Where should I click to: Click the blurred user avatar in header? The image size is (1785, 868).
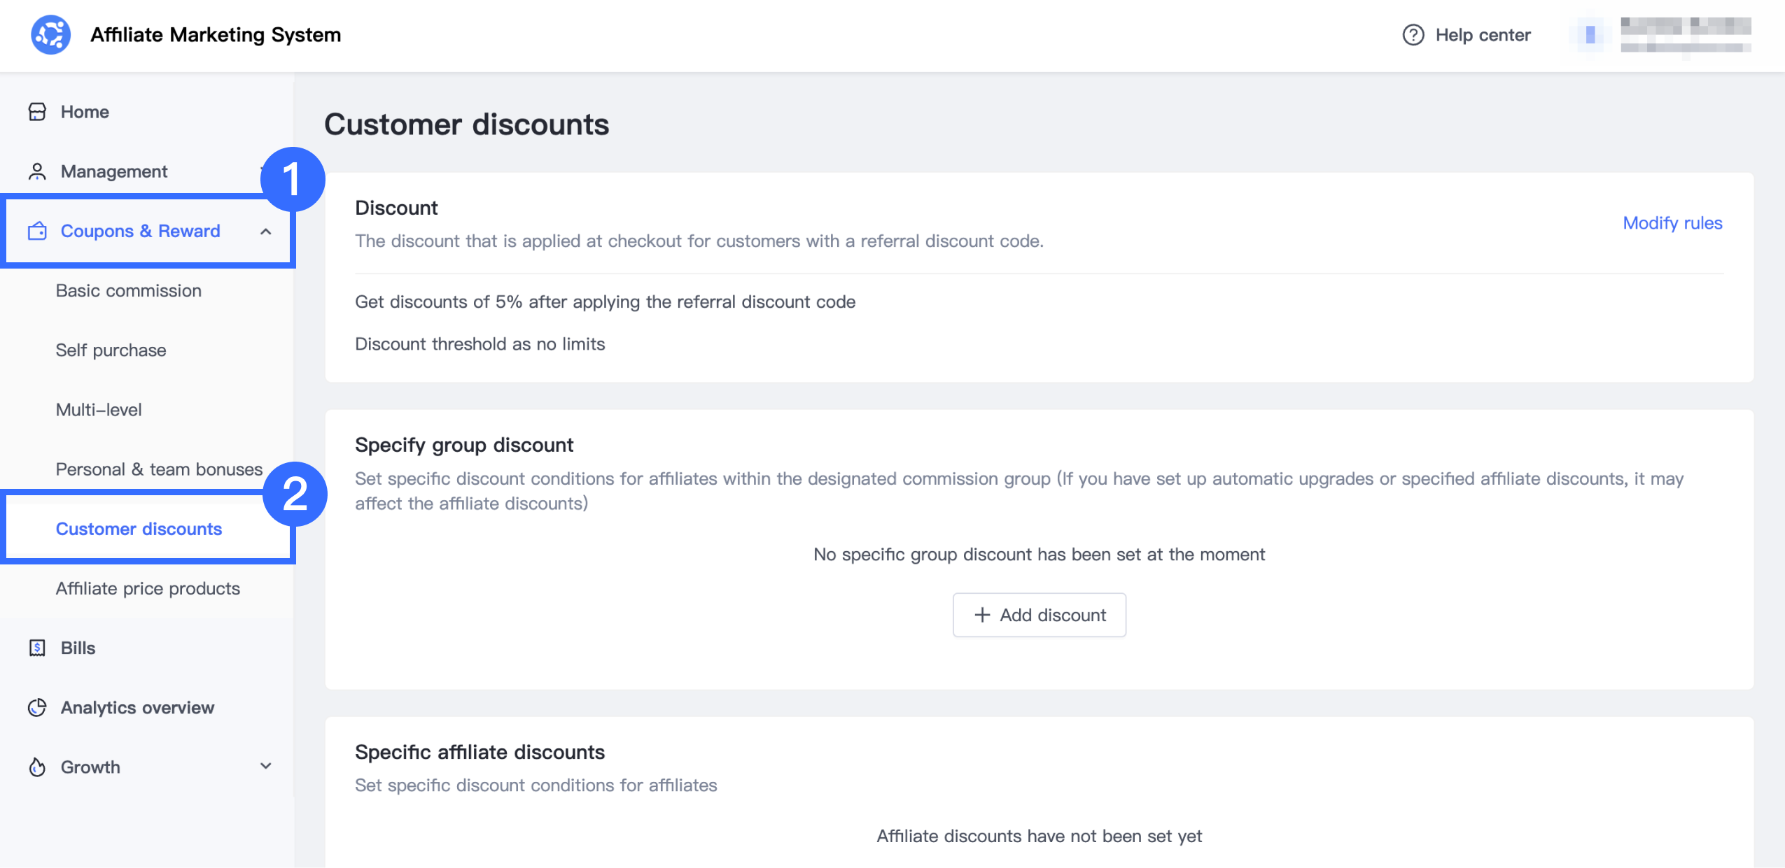coord(1590,34)
